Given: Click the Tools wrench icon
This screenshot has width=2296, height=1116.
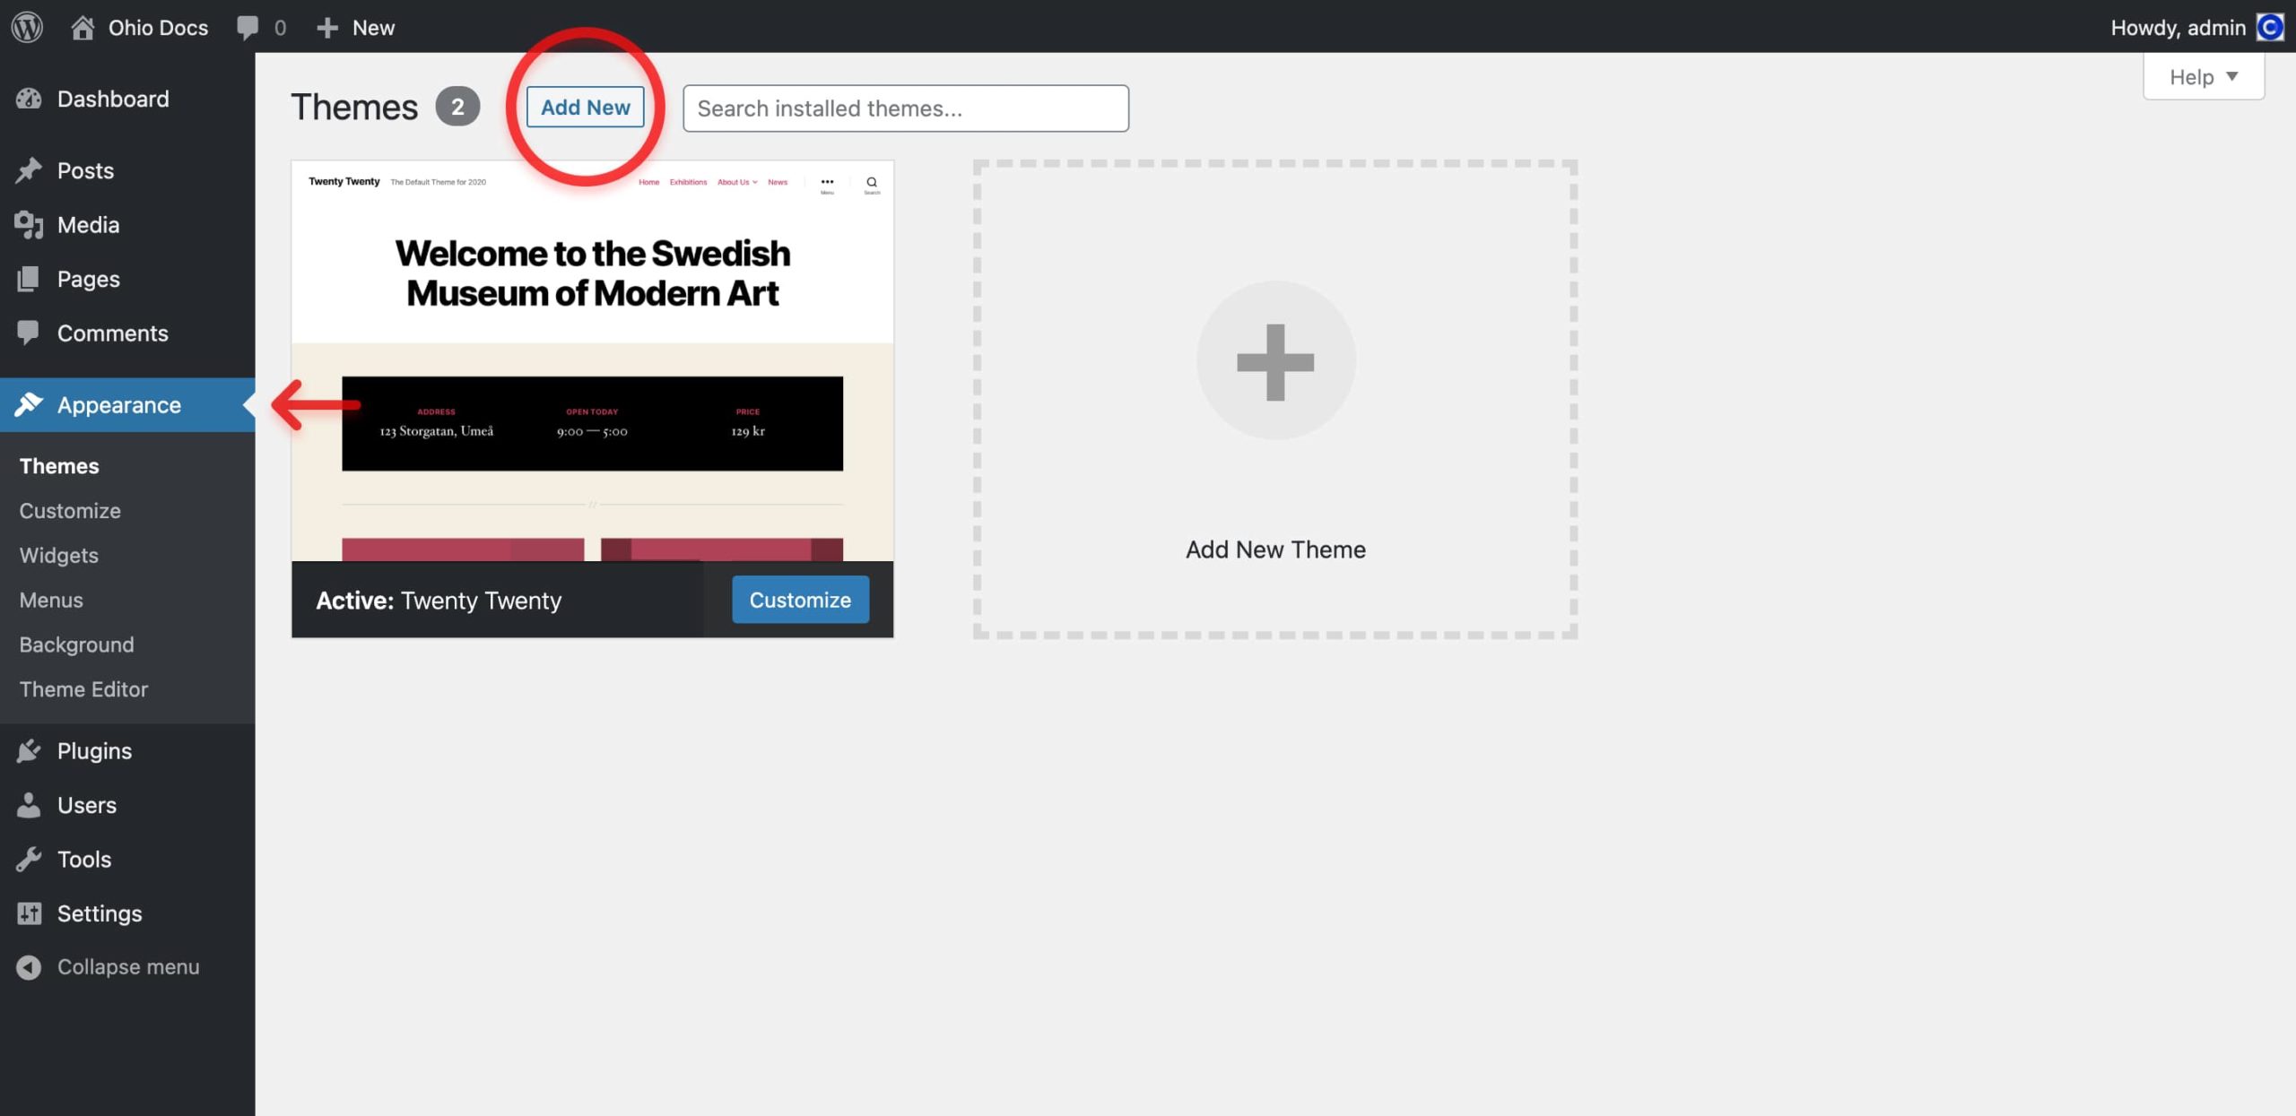Looking at the screenshot, I should pyautogui.click(x=29, y=859).
